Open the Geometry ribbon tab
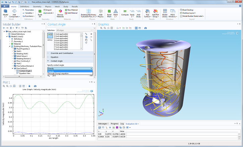Viewport: 243px width, 147px height. click(x=37, y=6)
